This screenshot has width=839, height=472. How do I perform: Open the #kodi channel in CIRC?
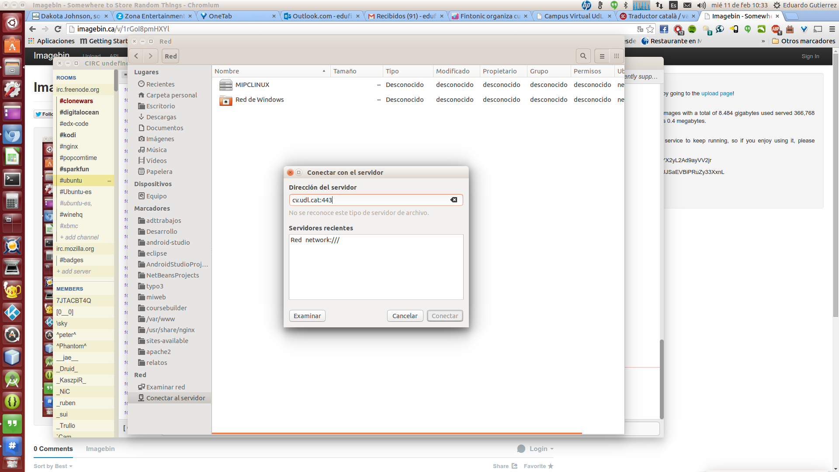(x=68, y=135)
